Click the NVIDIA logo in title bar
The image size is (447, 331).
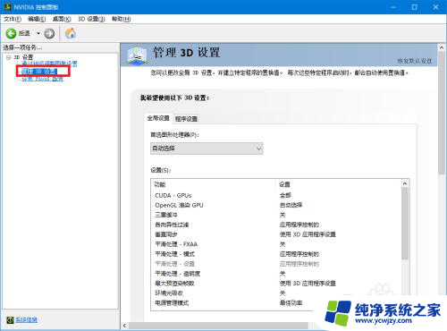(8, 7)
